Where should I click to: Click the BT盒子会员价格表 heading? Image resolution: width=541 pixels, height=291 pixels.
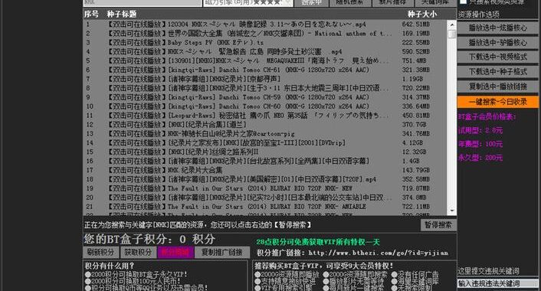pyautogui.click(x=487, y=117)
